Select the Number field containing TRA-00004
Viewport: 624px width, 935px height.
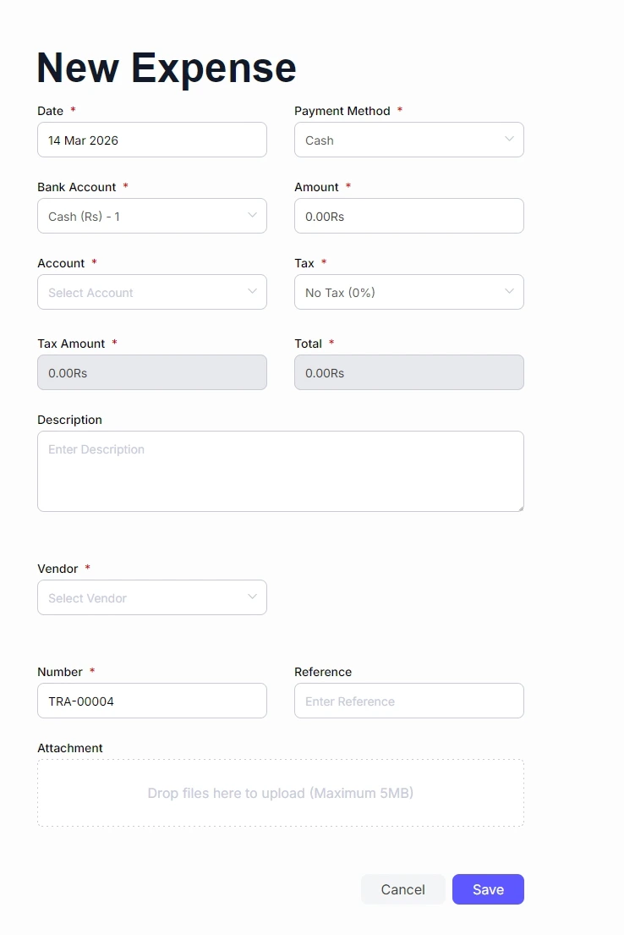[x=152, y=701]
